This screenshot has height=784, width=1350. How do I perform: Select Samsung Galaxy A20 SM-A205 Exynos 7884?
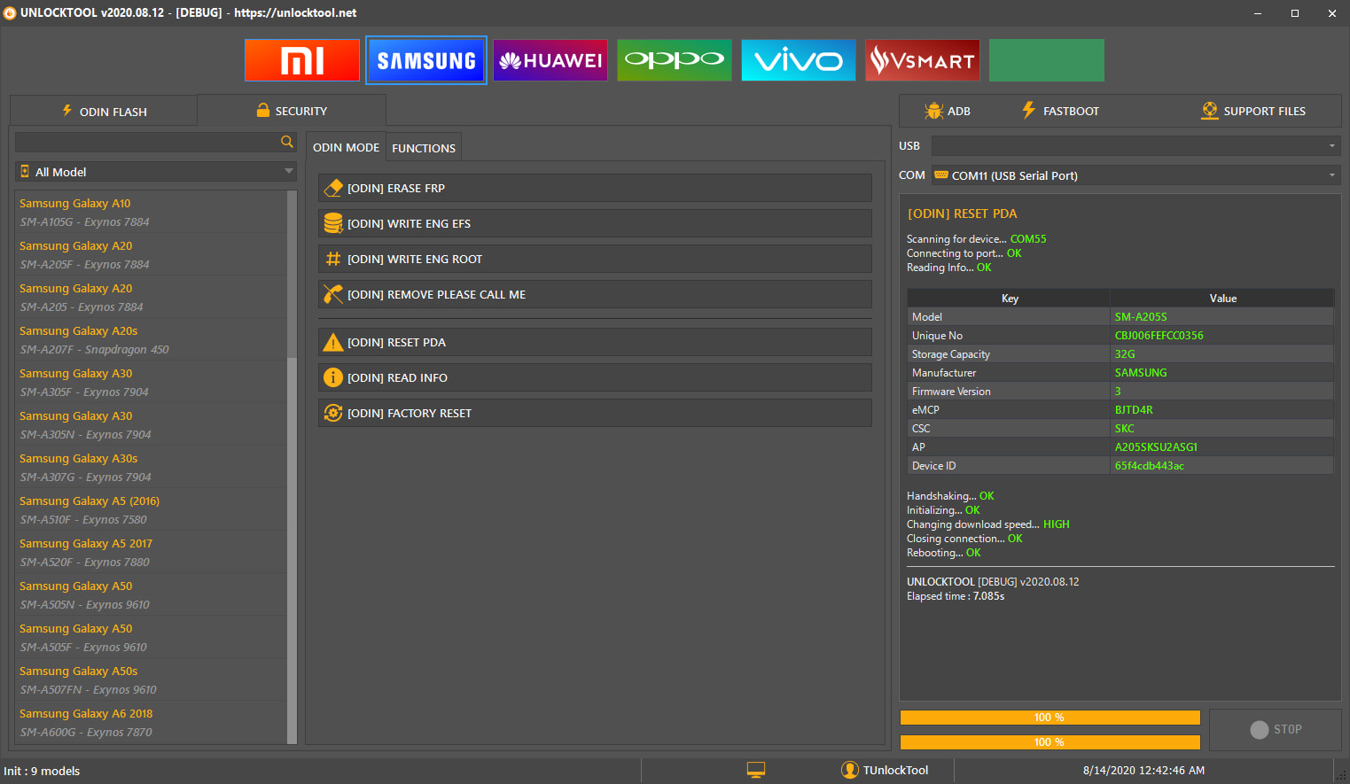click(x=151, y=297)
